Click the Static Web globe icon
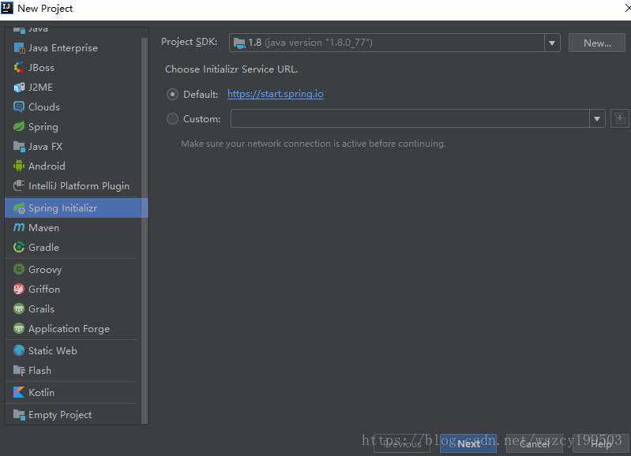The width and height of the screenshot is (631, 456). click(x=19, y=350)
